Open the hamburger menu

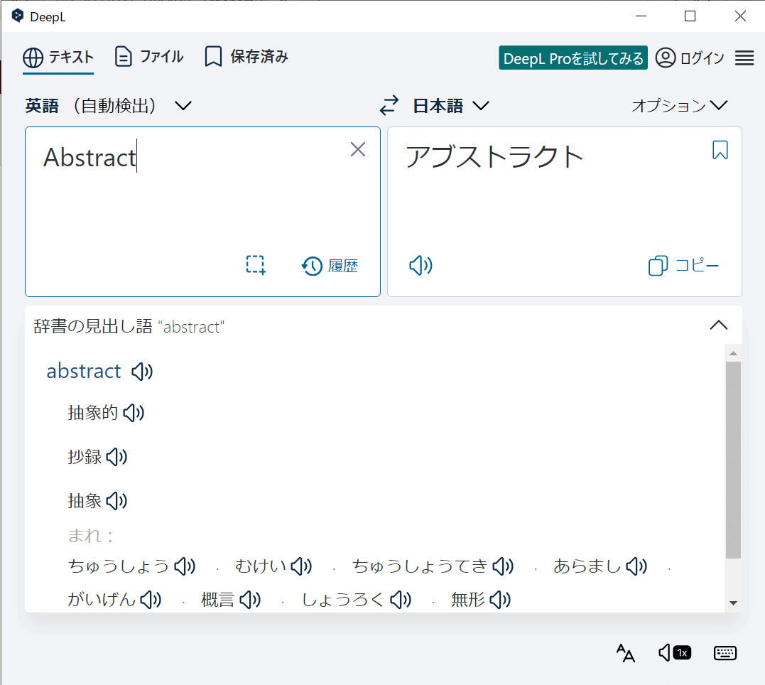pos(744,58)
